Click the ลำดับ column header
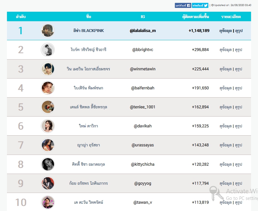This screenshot has width=258, height=211. [x=21, y=16]
